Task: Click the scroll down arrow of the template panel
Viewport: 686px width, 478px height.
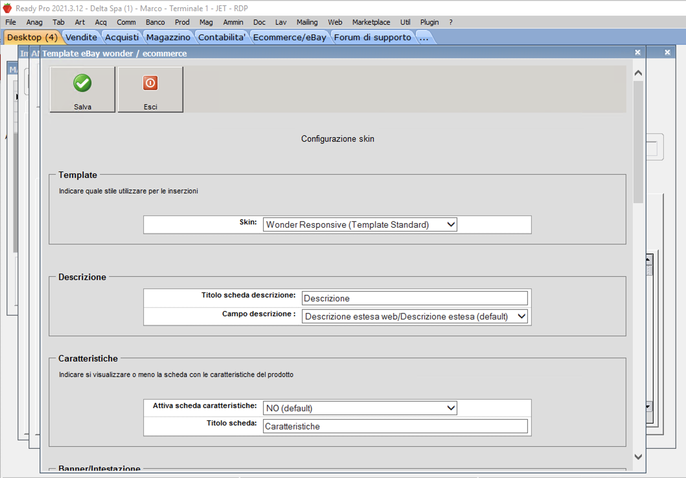Action: pyautogui.click(x=638, y=456)
